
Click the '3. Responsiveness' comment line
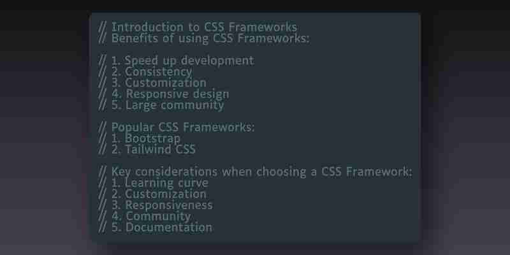coord(156,205)
